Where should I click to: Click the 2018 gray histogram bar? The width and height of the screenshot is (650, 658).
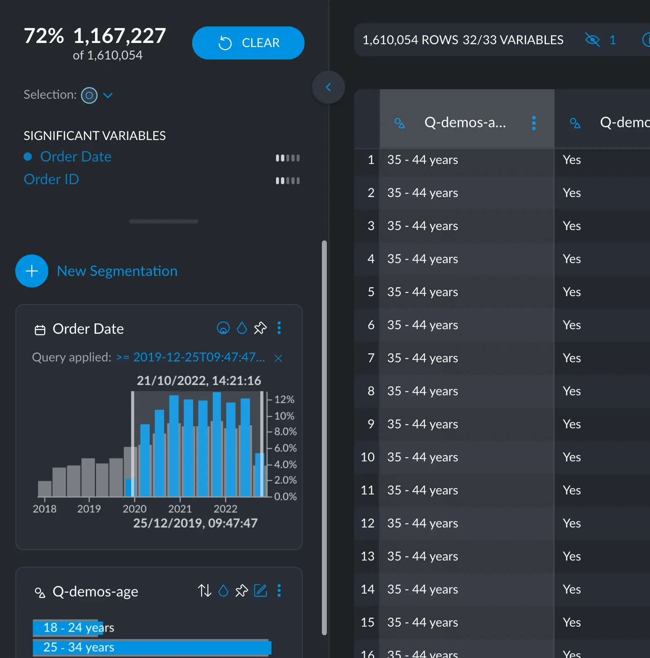pos(45,489)
